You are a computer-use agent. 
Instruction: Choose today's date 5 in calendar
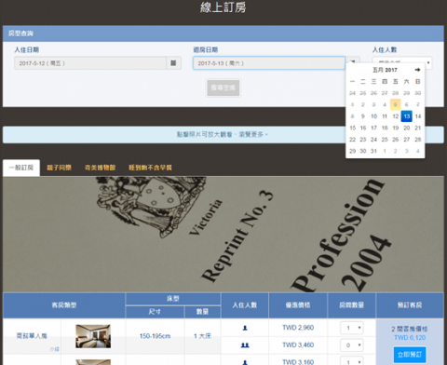click(396, 104)
